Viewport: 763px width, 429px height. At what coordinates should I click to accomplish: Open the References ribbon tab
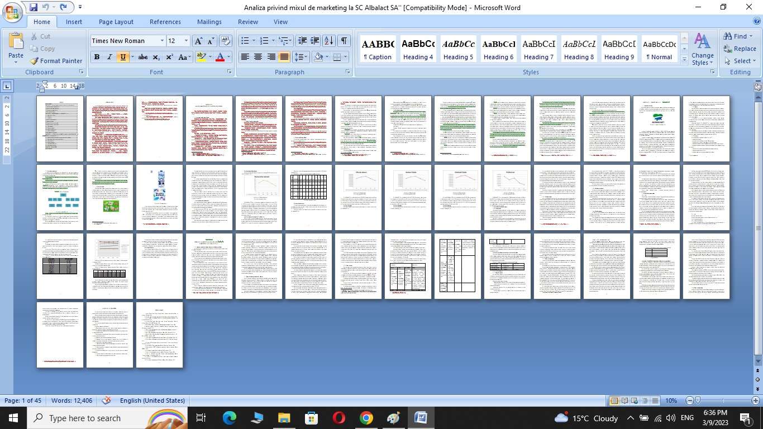point(165,22)
